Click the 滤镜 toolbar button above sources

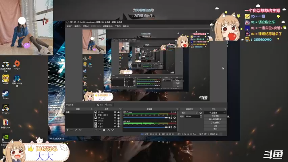tap(109, 105)
